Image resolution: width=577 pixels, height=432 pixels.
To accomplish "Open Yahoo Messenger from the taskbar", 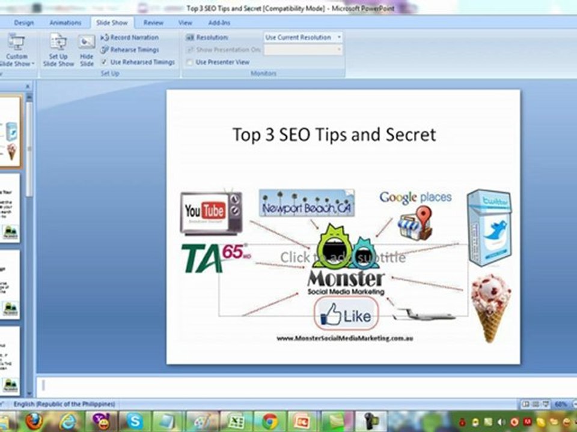I will [x=101, y=421].
